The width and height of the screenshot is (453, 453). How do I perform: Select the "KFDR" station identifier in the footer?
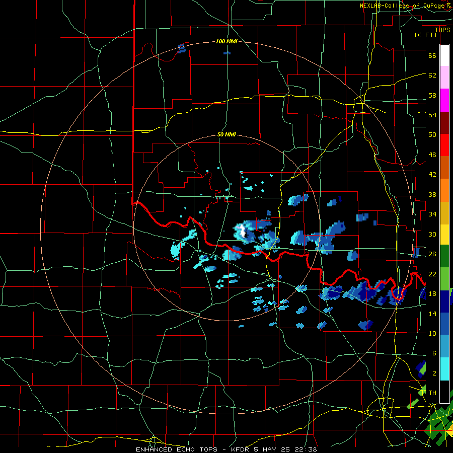tap(241, 449)
